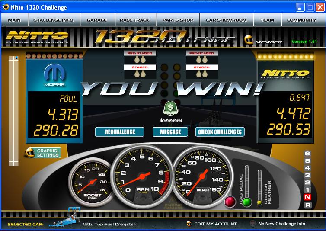Click the CHECK CHALLENGES button
326x231 pixels.
pyautogui.click(x=220, y=132)
